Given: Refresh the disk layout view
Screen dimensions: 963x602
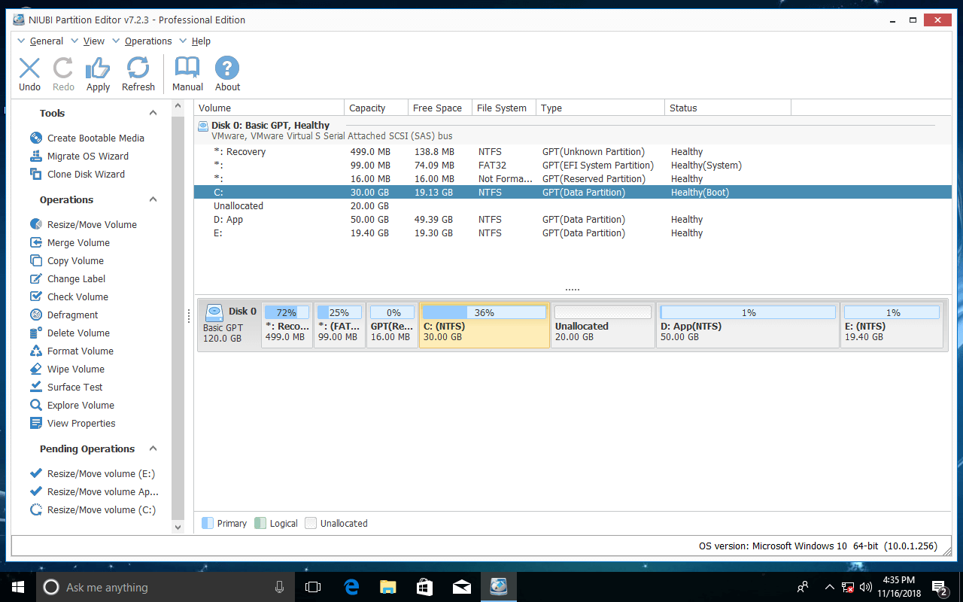Looking at the screenshot, I should tap(138, 73).
